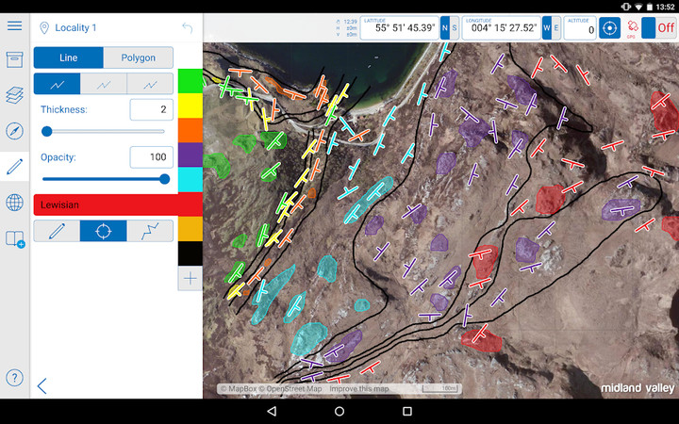Select the compass tool in sidebar
Screen dimensions: 679x424
[14, 131]
